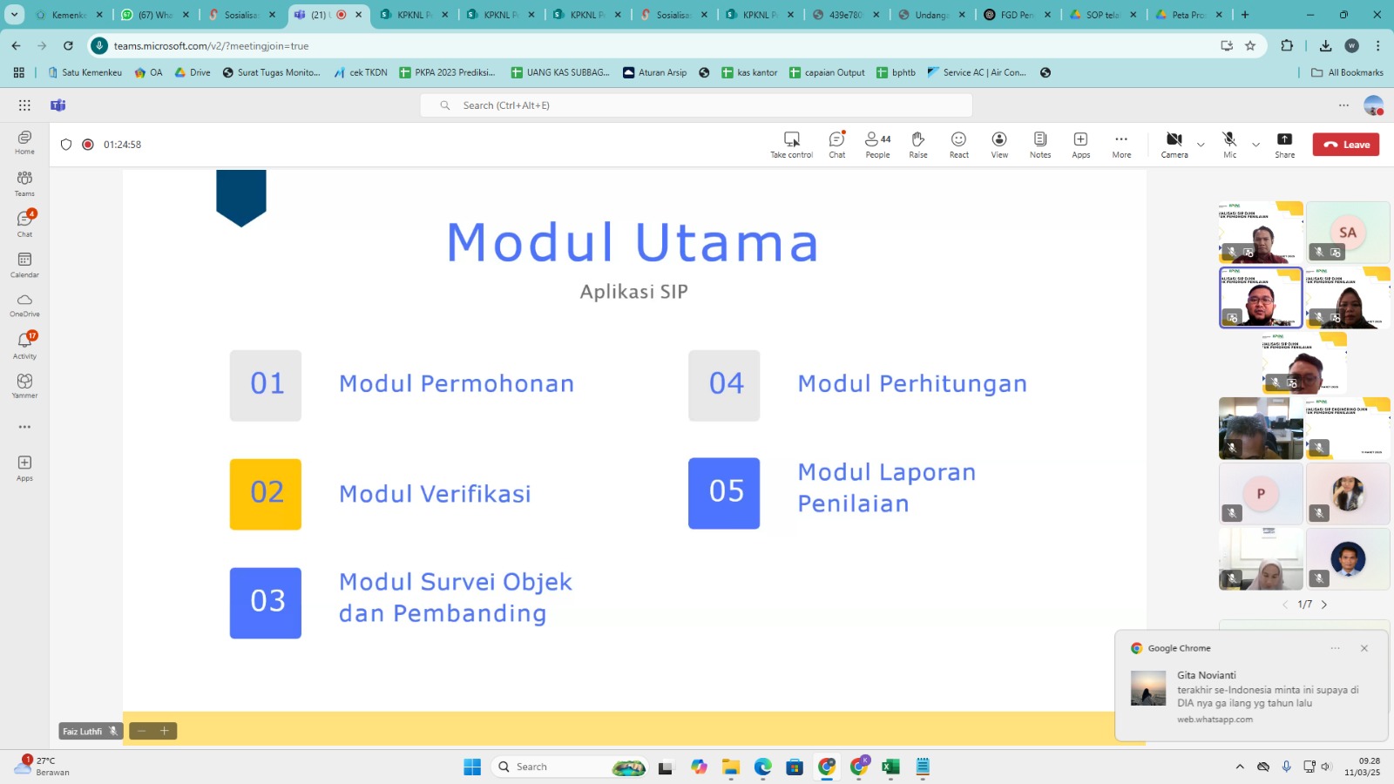The width and height of the screenshot is (1394, 784).
Task: Leave the meeting
Action: [1345, 145]
